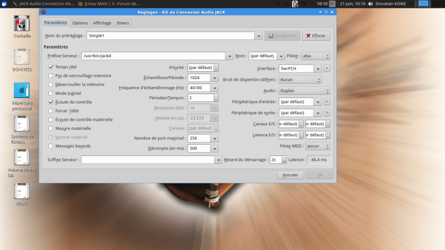Expand the Préfixe Serveur dropdown arrow
The image size is (445, 250).
(x=230, y=56)
